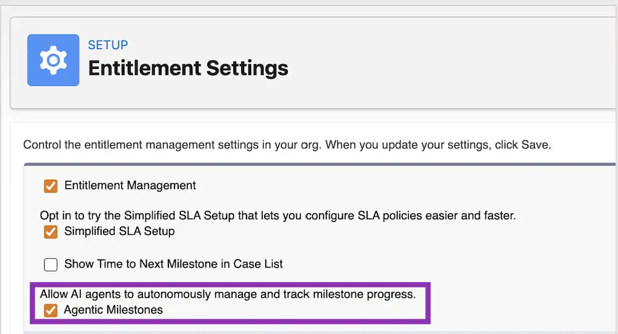This screenshot has height=334, width=618.
Task: Click the SETUP label above the title
Action: point(108,45)
